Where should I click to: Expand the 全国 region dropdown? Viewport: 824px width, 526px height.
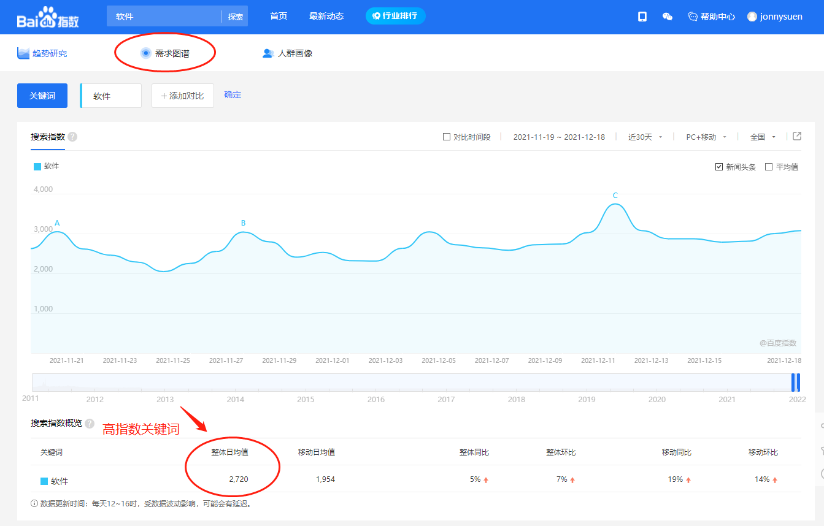tap(763, 137)
